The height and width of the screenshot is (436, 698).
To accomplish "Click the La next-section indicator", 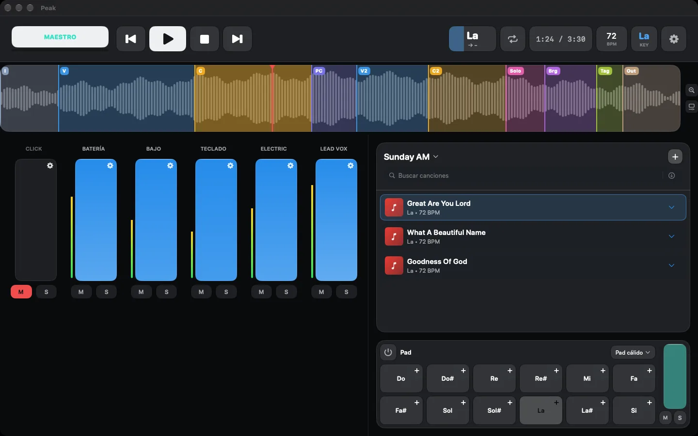I will [473, 39].
